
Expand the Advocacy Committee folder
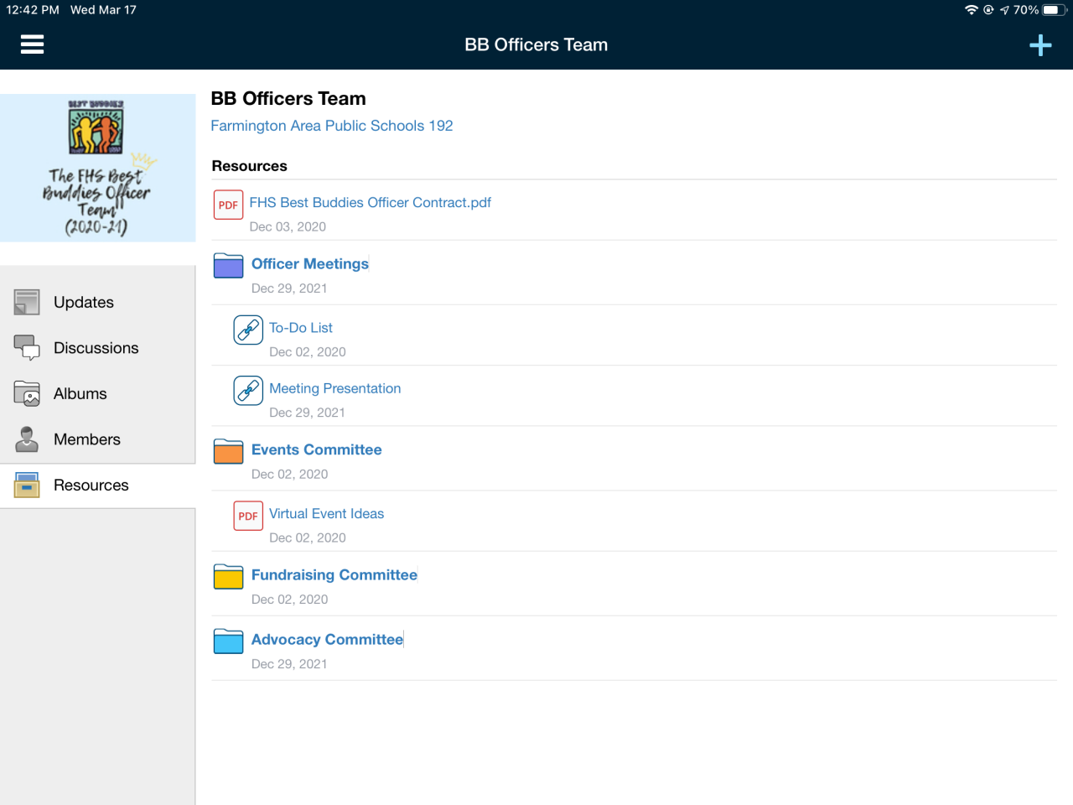pos(327,640)
